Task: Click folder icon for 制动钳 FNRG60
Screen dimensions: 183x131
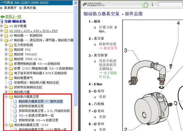Action: tap(11, 54)
